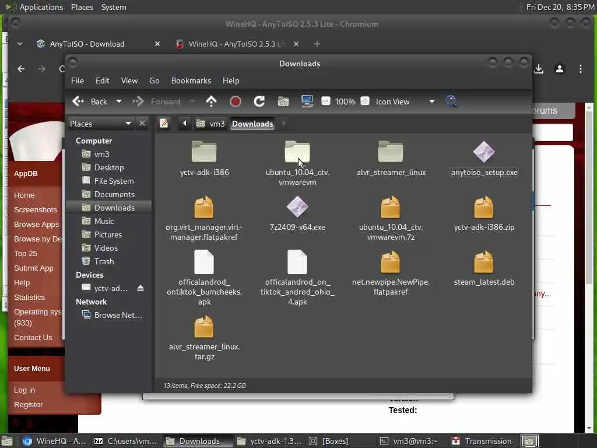Viewport: 597px width, 448px height.
Task: Open the Edit menu
Action: [102, 80]
